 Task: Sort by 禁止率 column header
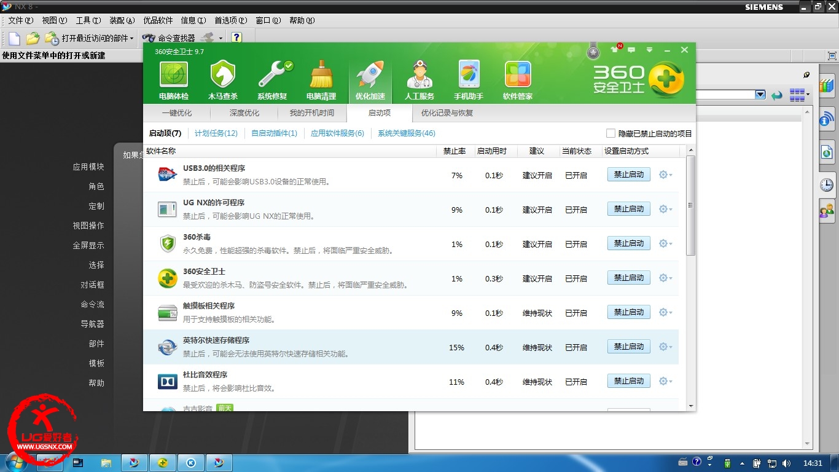click(455, 151)
